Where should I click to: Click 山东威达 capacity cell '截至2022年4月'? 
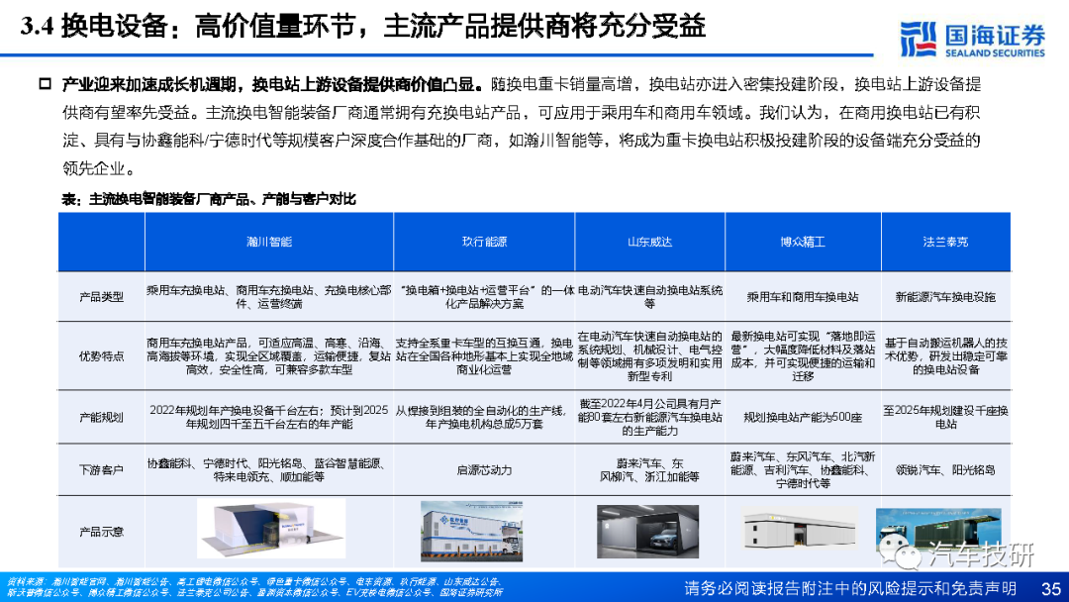pos(649,417)
